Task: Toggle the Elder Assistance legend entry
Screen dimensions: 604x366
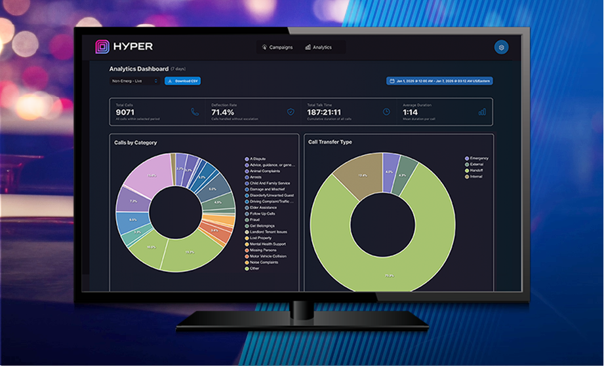Action: tap(261, 208)
